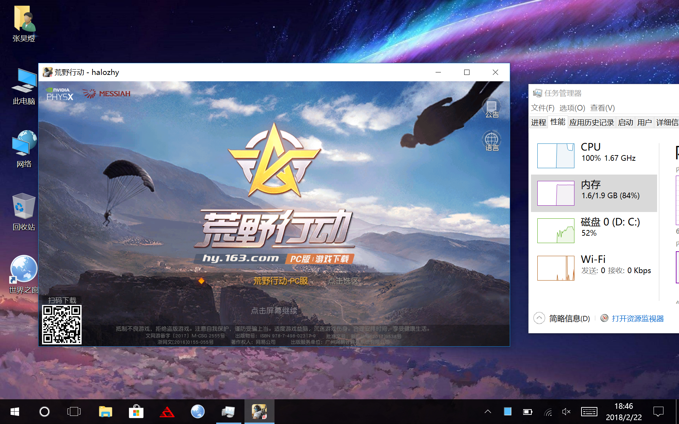The image size is (679, 424).
Task: Toggle the muted volume tray icon
Action: (566, 412)
